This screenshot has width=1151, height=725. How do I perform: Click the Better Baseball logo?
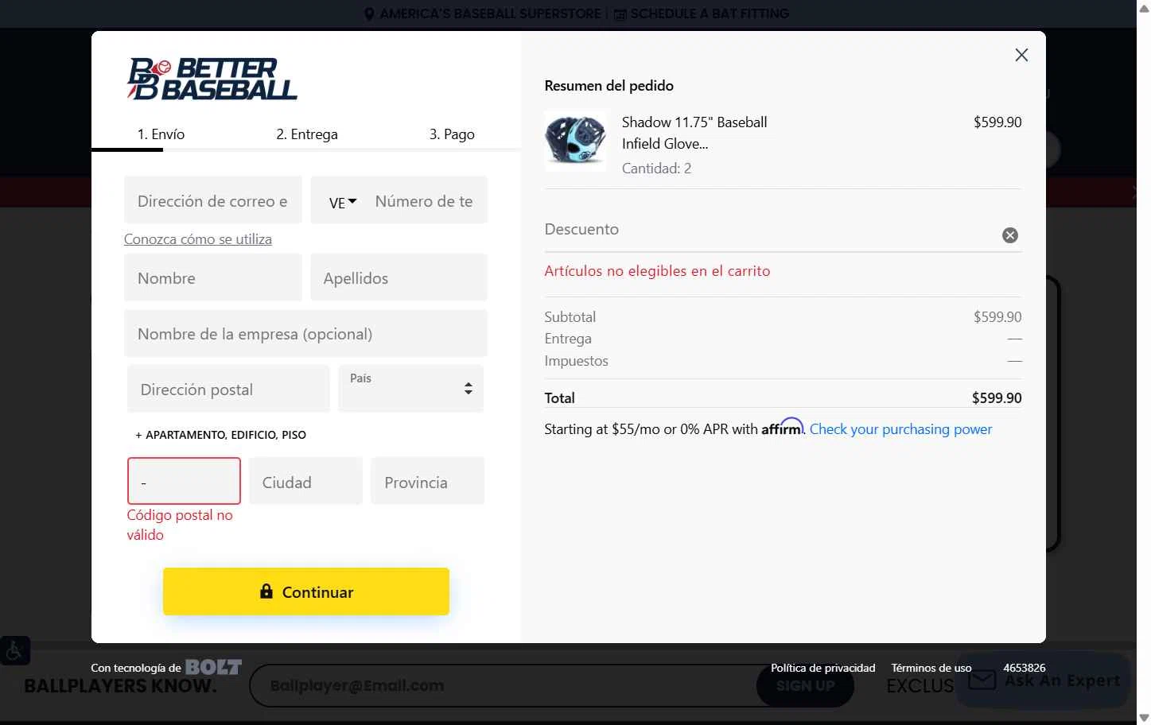[x=212, y=79]
